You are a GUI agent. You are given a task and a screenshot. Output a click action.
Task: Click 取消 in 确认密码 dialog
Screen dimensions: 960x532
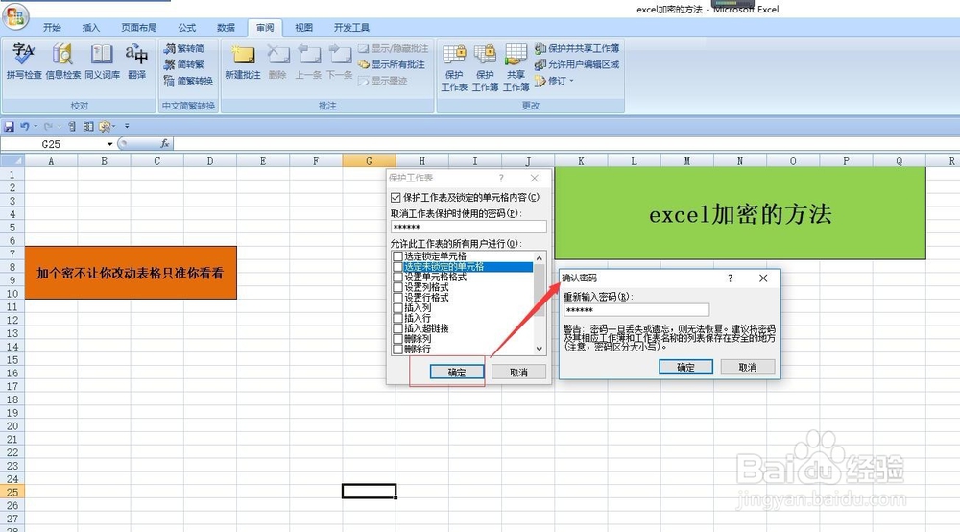(x=748, y=367)
